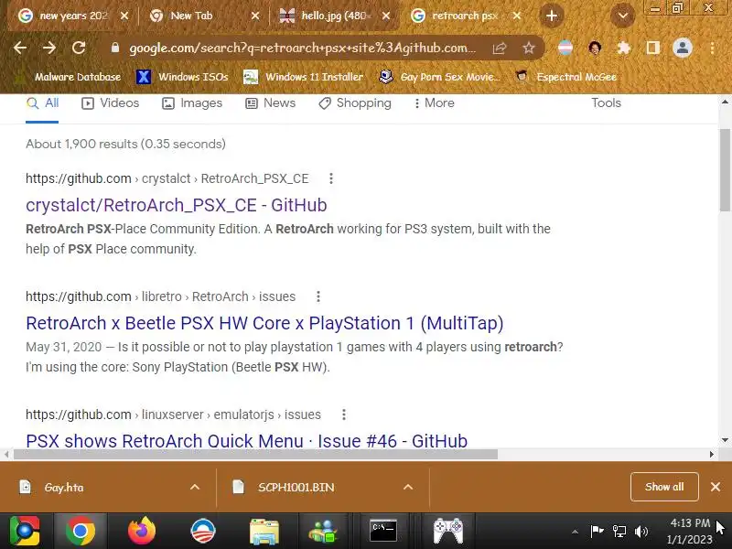732x549 pixels.
Task: Open options dots for the crystalct result
Action: pos(331,178)
